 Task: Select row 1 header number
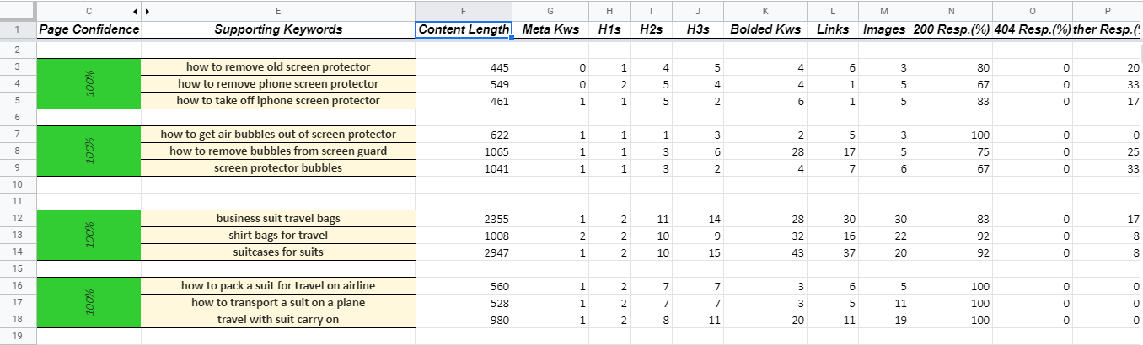pyautogui.click(x=19, y=29)
